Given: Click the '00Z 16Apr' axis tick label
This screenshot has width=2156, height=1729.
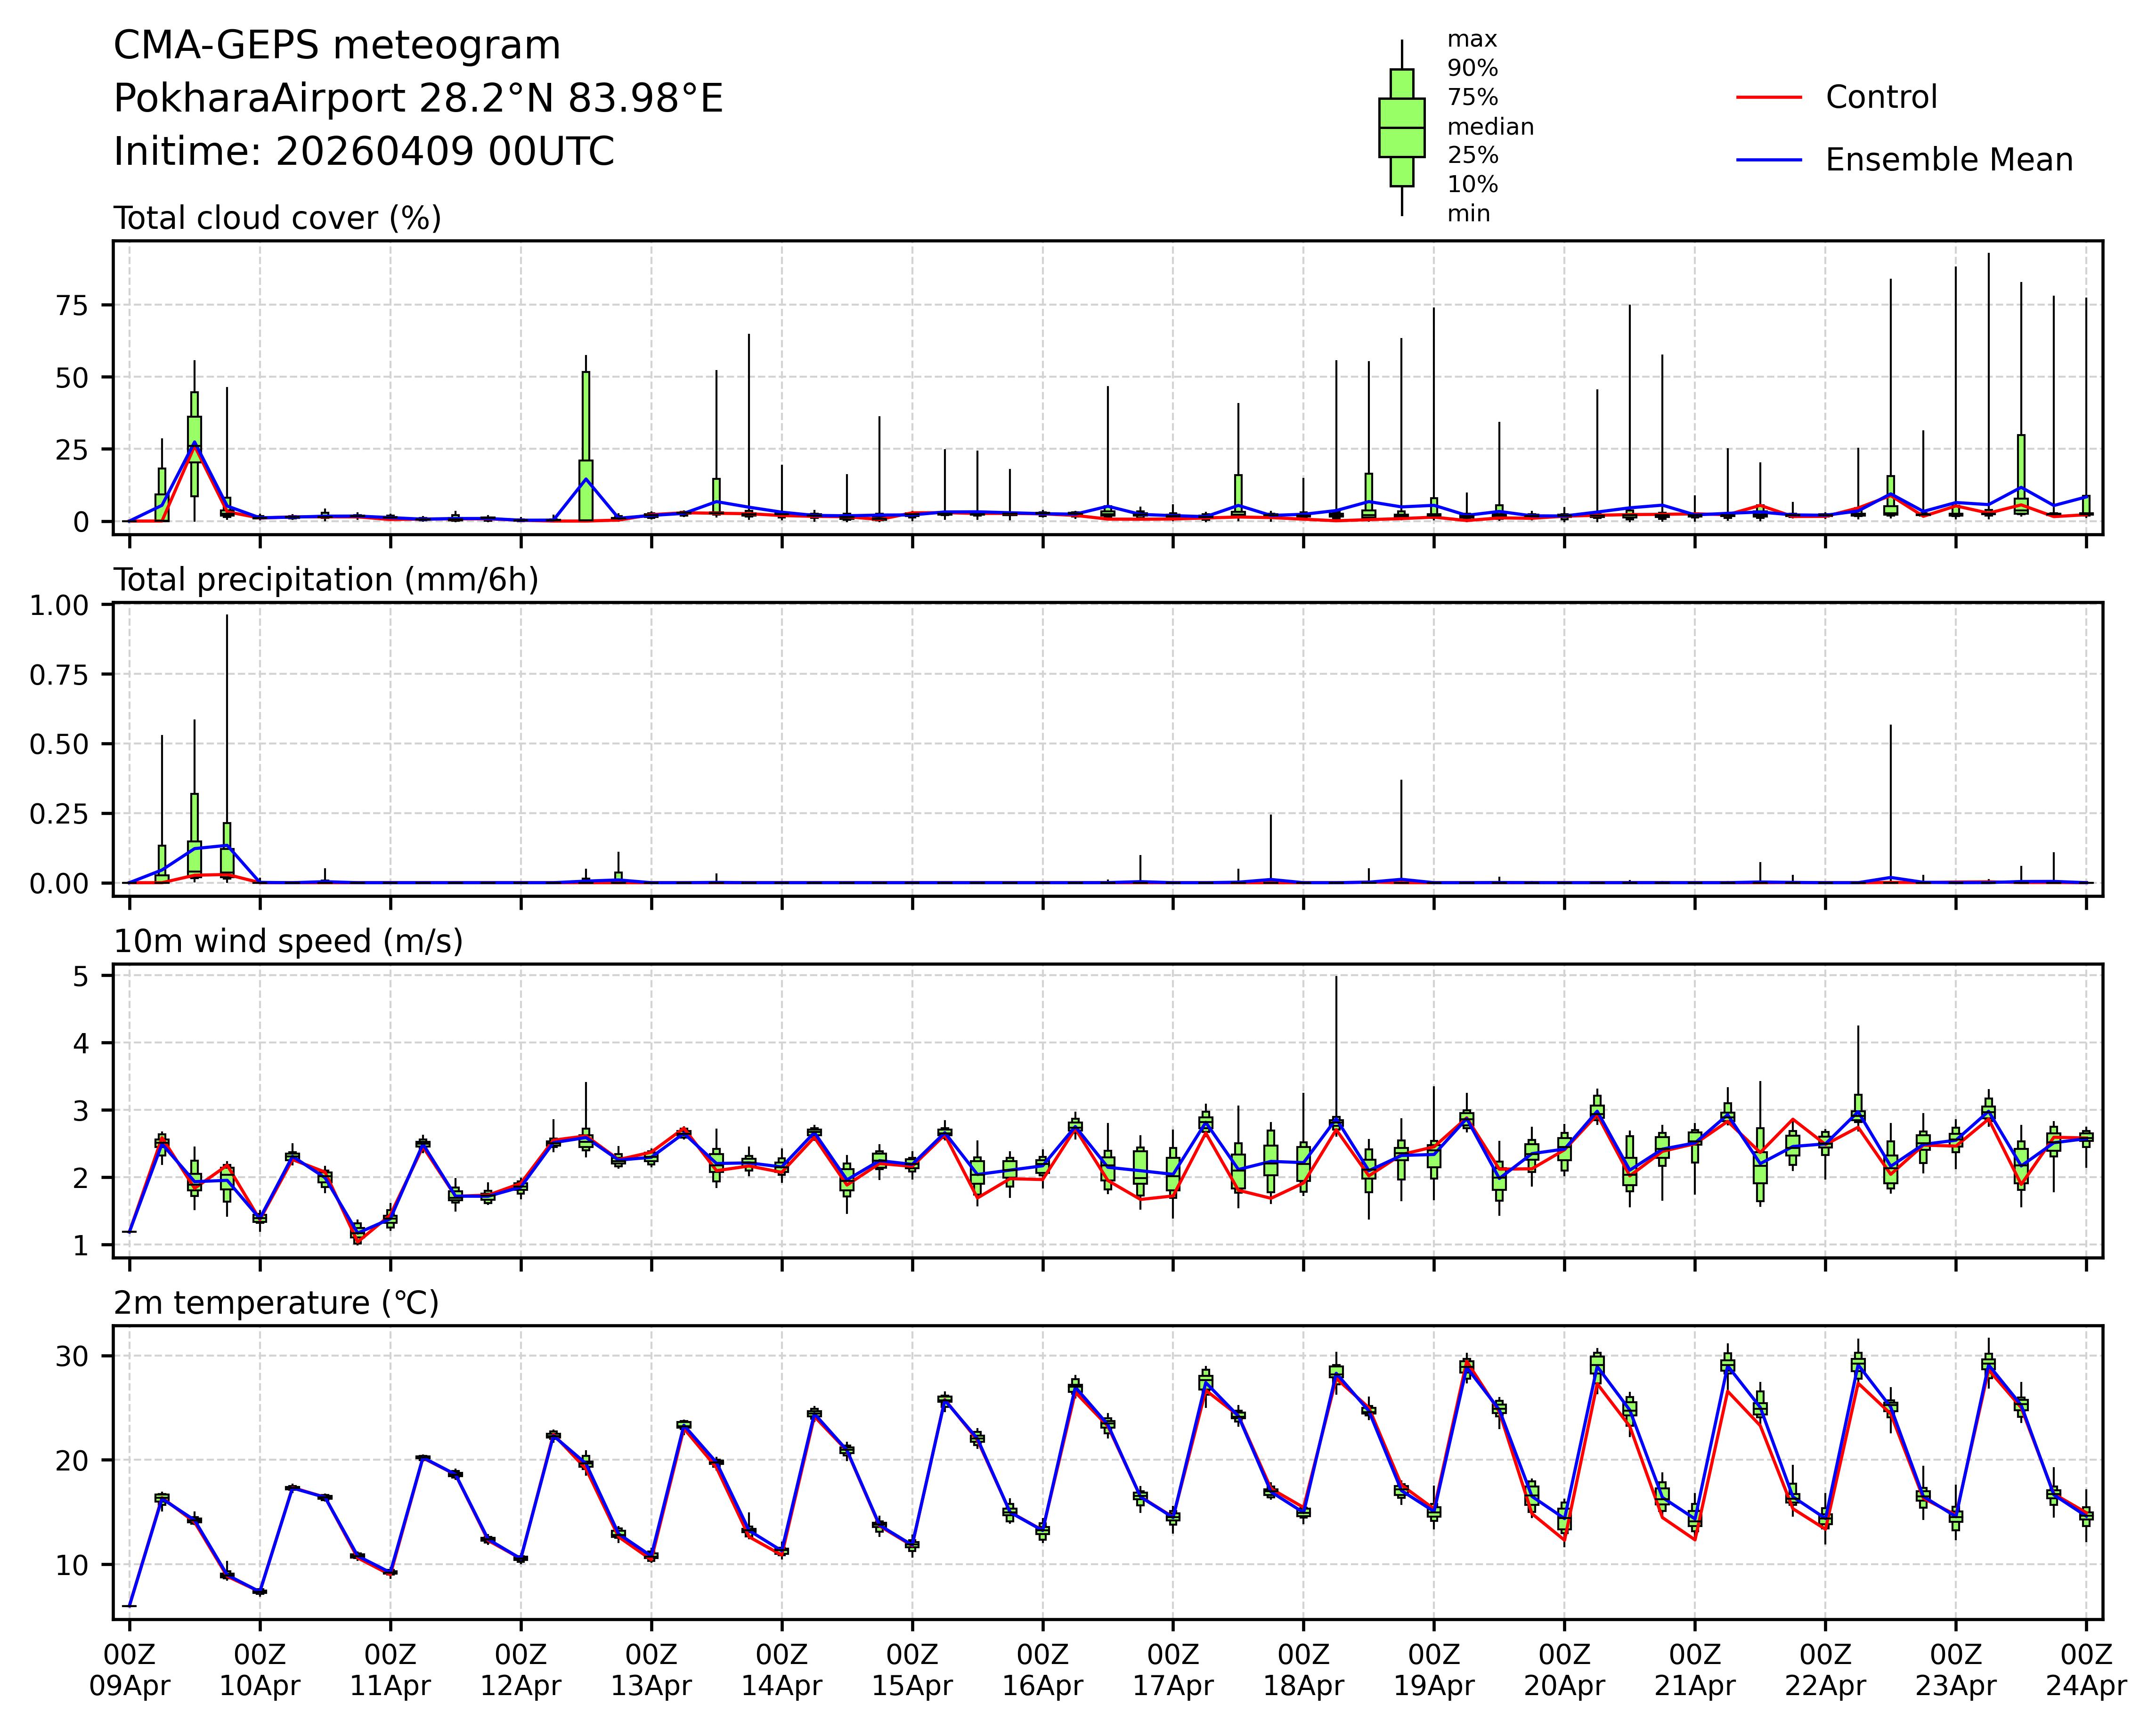Looking at the screenshot, I should (1042, 1670).
